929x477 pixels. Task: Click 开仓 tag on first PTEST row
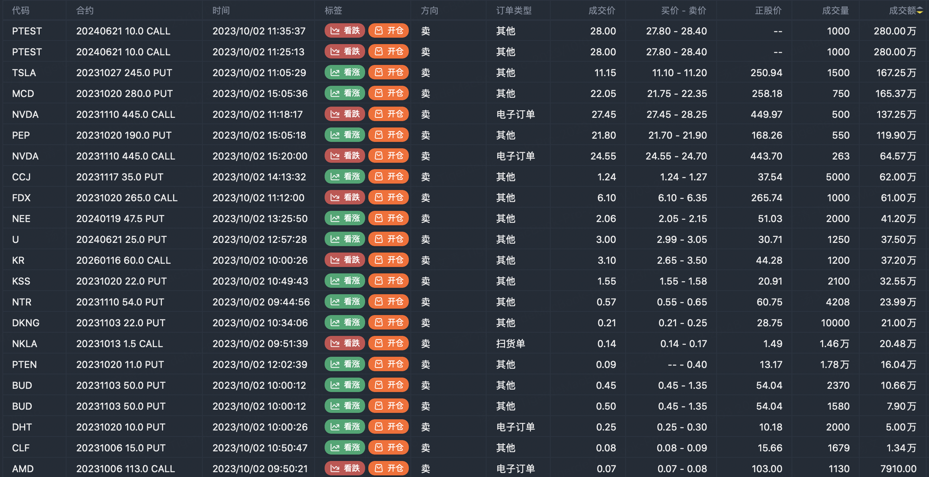(x=388, y=31)
